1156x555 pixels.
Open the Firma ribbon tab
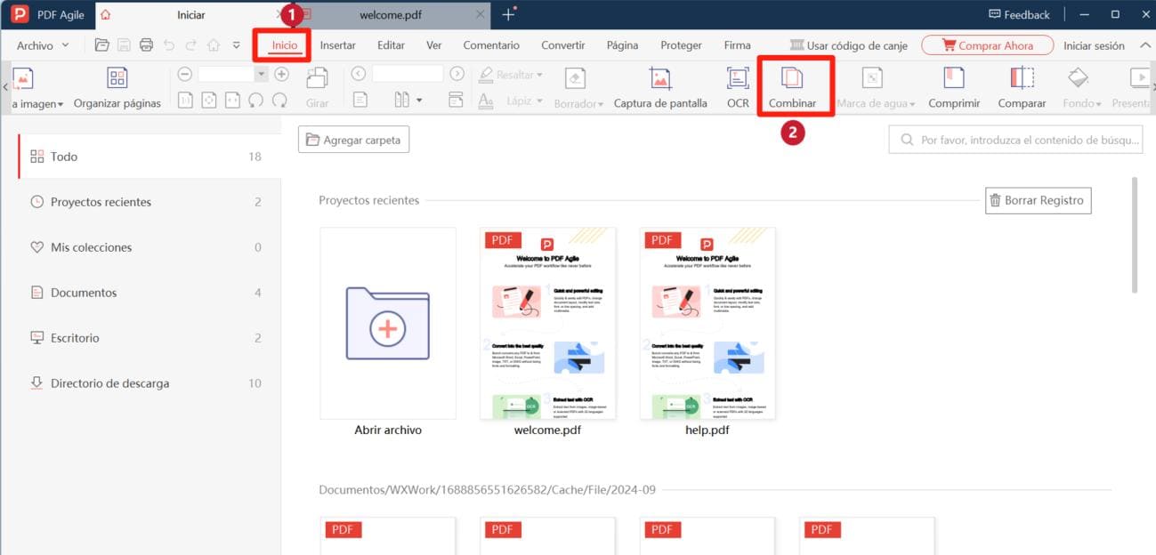737,45
